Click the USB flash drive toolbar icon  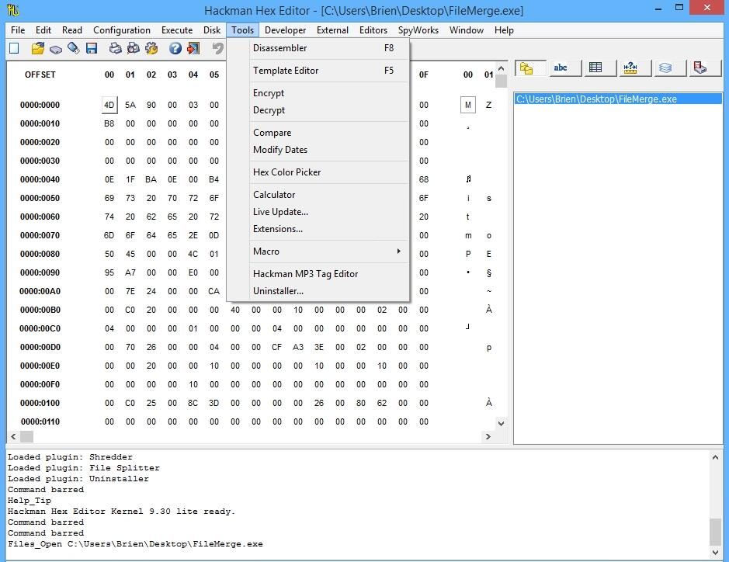coord(74,48)
